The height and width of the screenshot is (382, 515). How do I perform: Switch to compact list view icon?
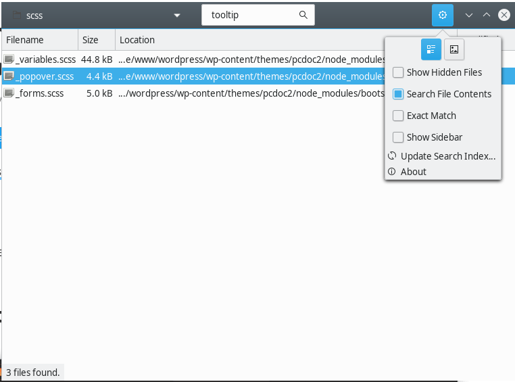pos(431,49)
